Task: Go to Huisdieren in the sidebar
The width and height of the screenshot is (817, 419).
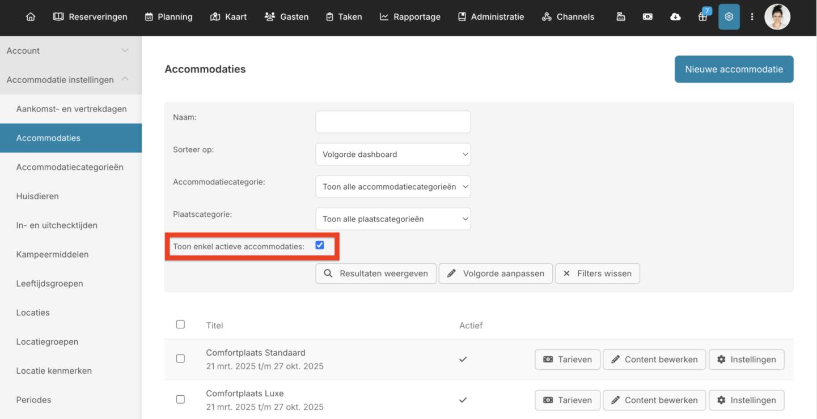Action: click(37, 196)
